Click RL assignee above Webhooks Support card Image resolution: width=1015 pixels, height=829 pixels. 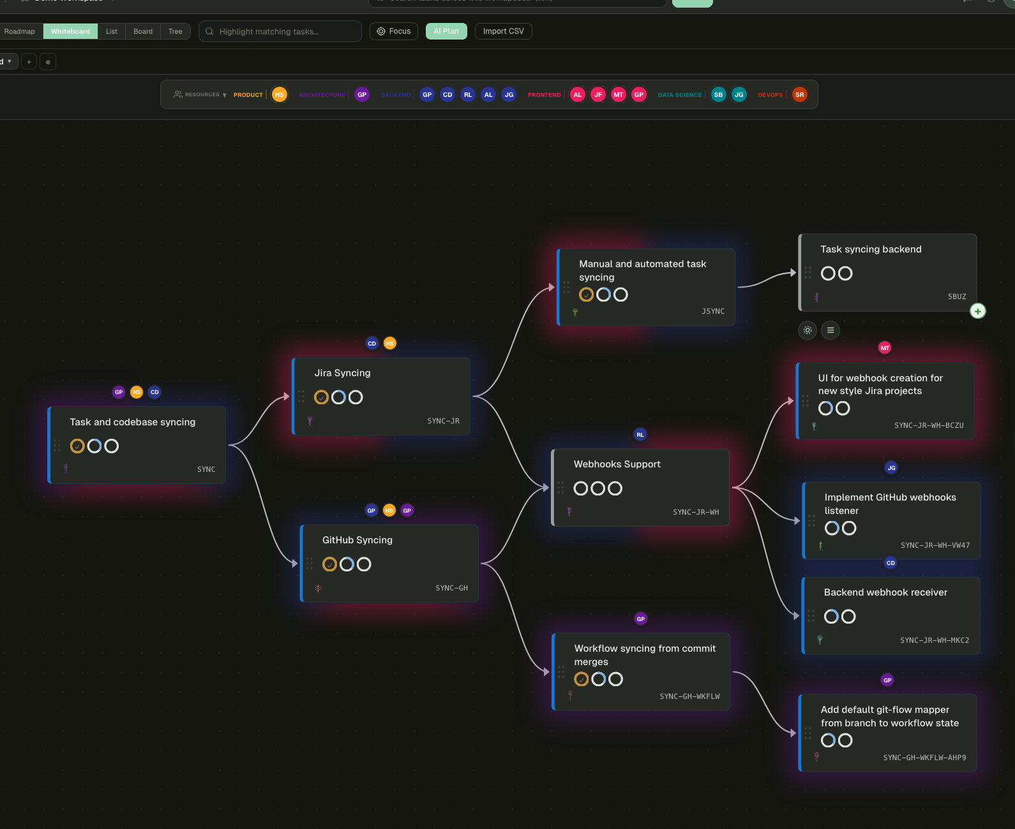click(x=640, y=434)
